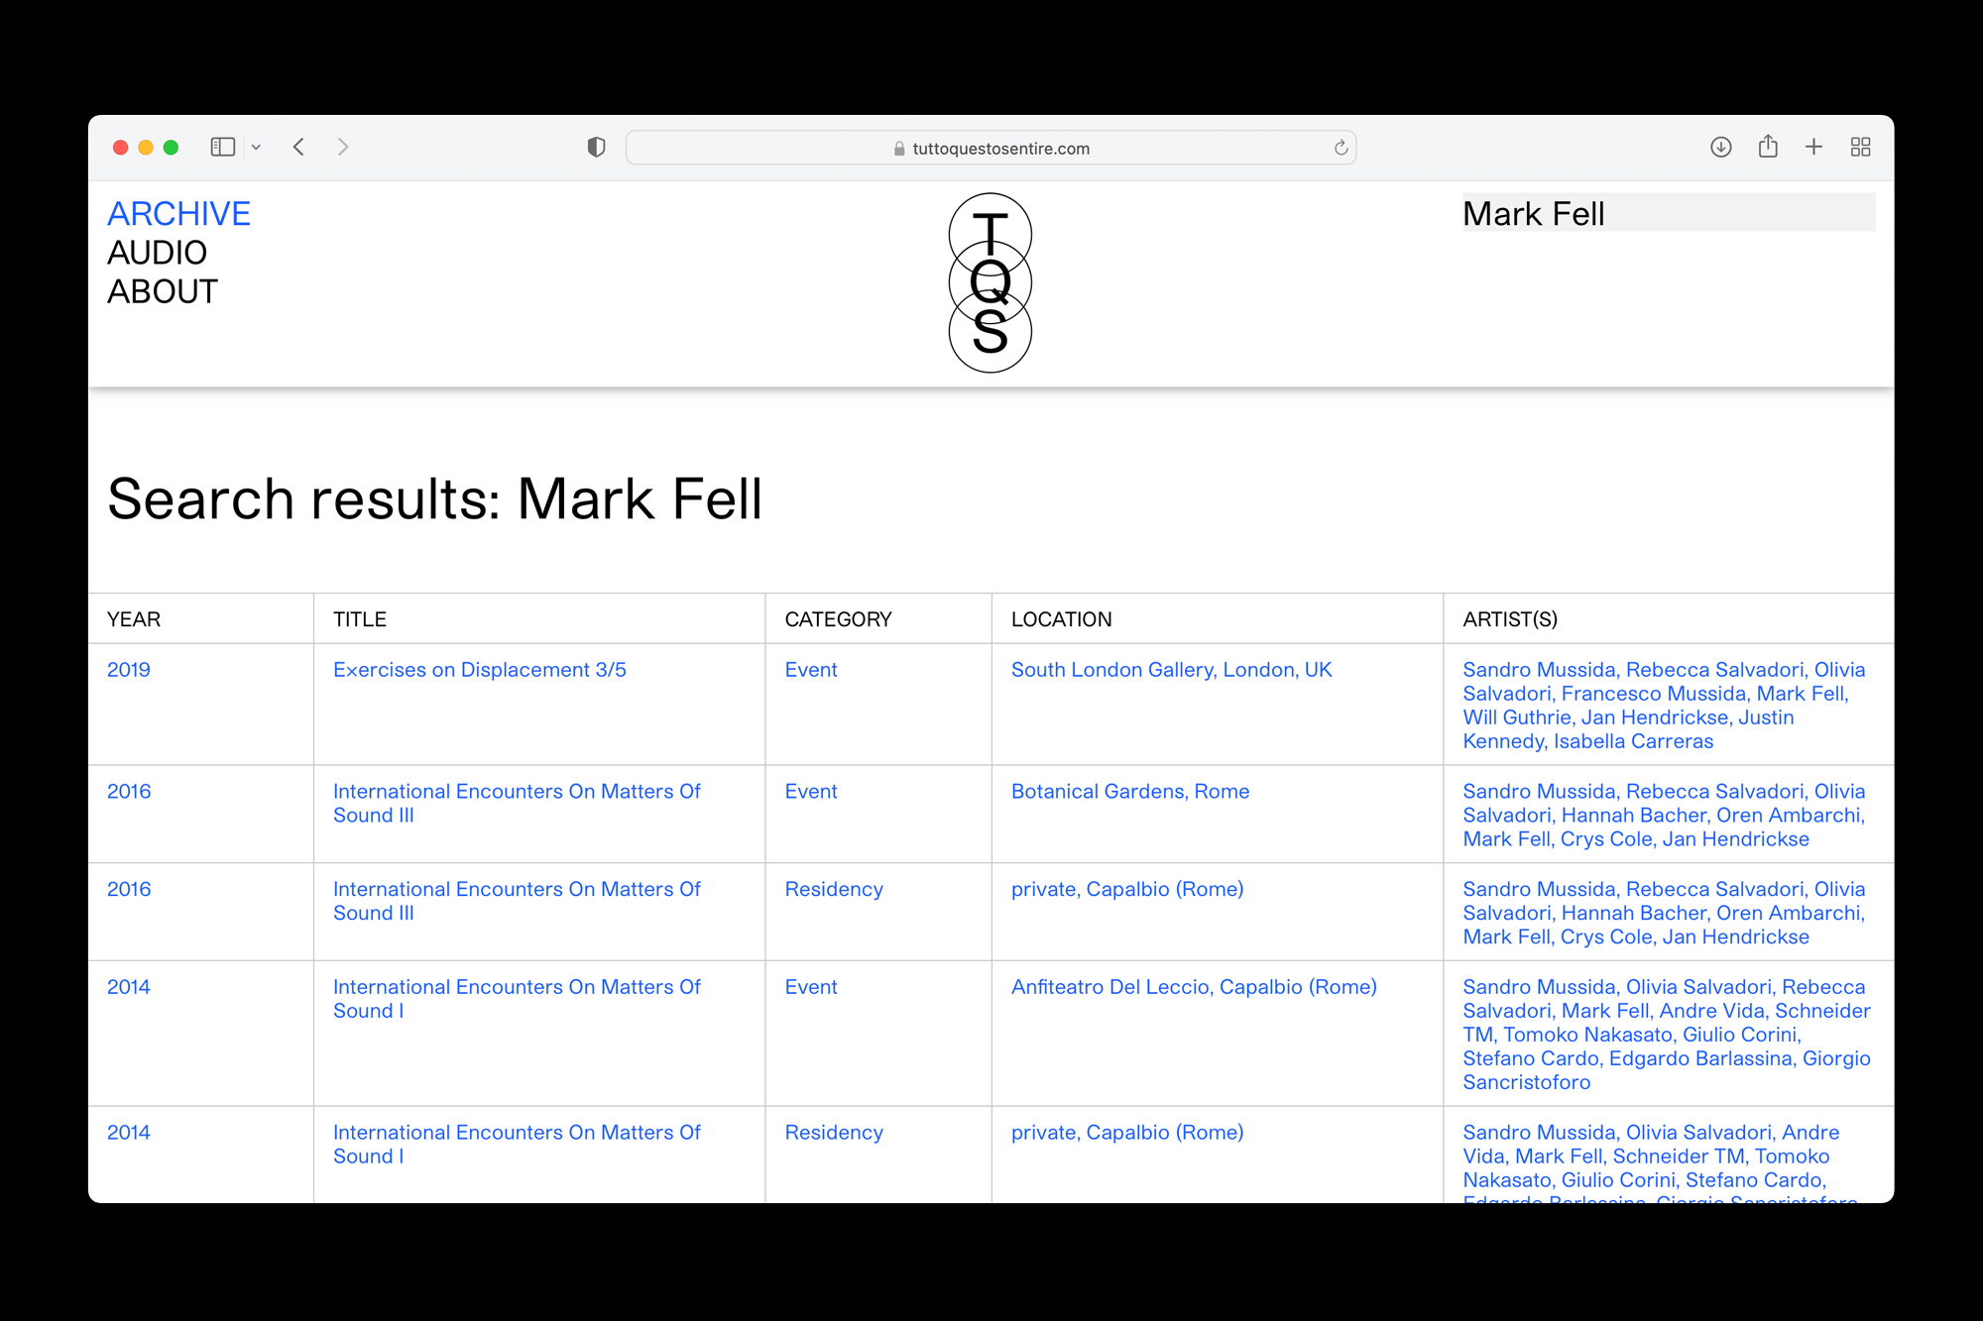This screenshot has width=1983, height=1321.
Task: Click the South London Gallery location link
Action: 1171,670
